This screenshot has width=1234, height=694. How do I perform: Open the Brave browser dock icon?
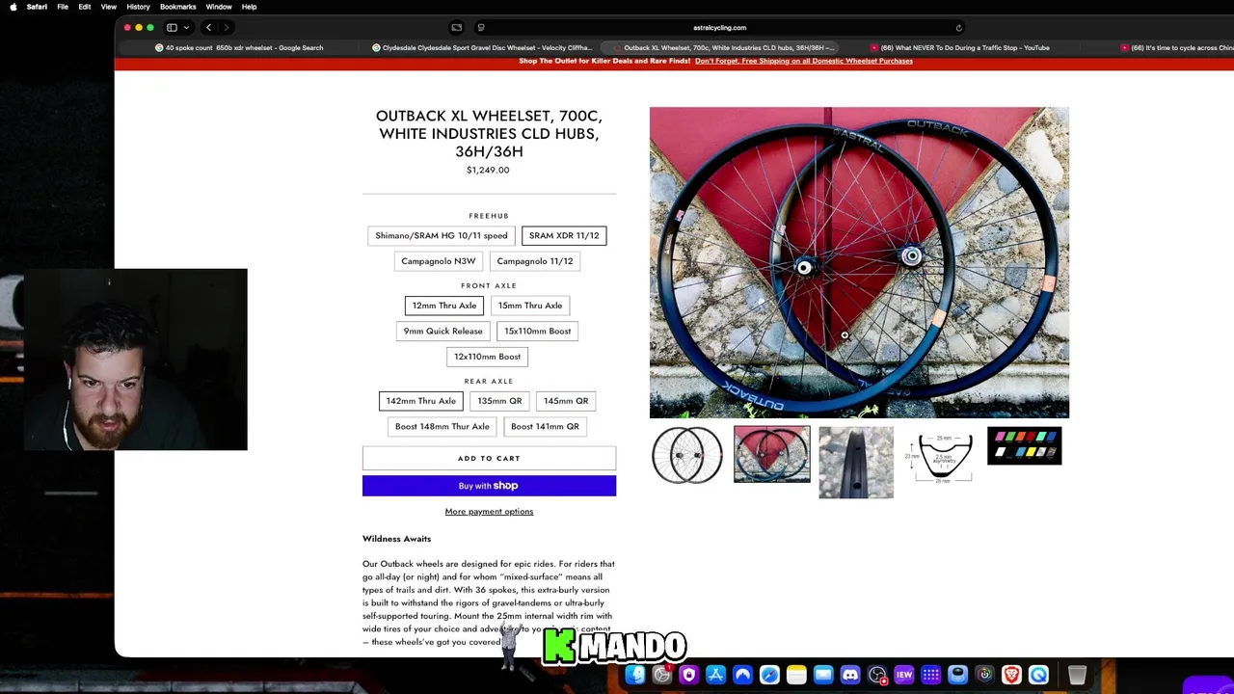1011,676
